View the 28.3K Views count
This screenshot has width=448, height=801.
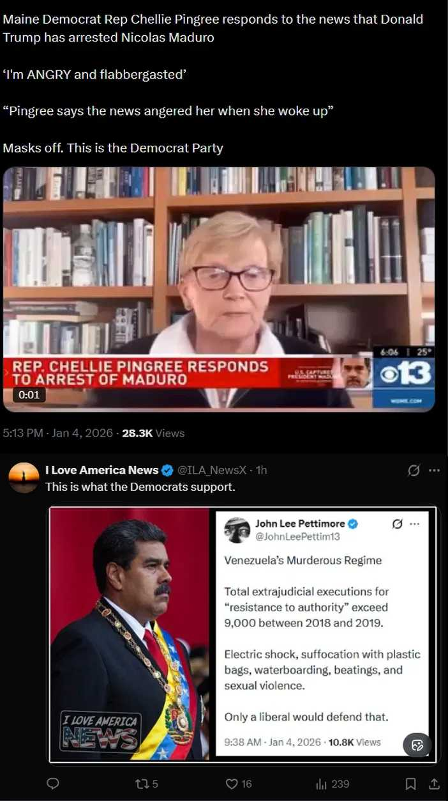[153, 433]
